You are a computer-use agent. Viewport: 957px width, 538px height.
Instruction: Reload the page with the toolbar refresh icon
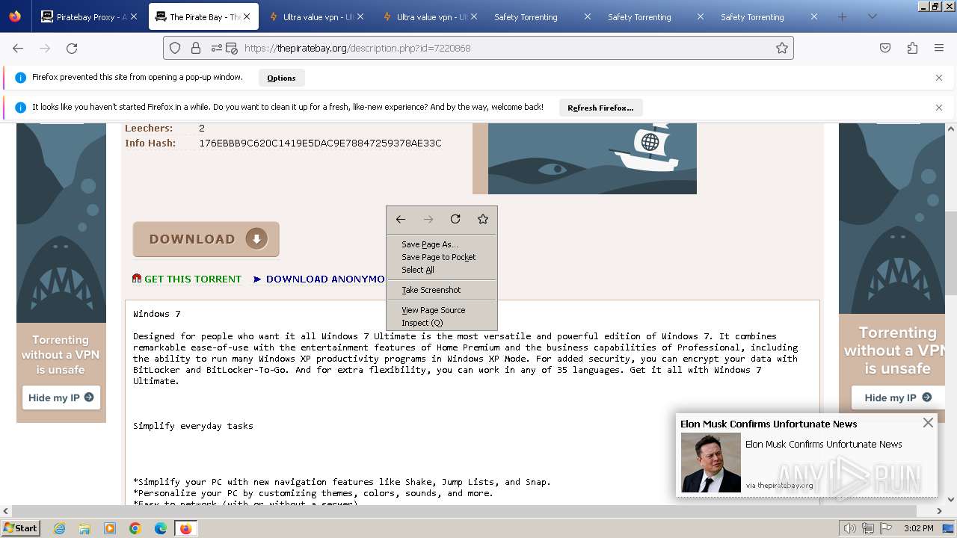(x=72, y=48)
